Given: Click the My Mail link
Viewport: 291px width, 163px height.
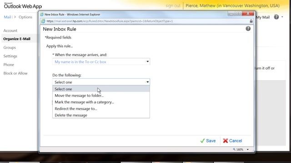Looking at the screenshot, I should click(x=263, y=17).
